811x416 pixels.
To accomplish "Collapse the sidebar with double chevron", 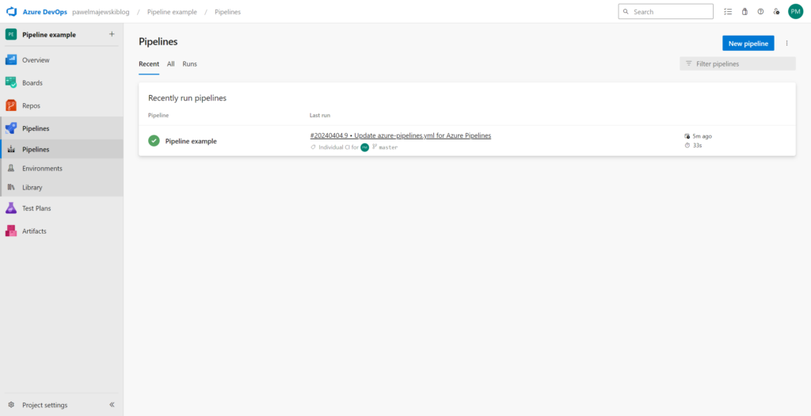I will click(x=112, y=405).
